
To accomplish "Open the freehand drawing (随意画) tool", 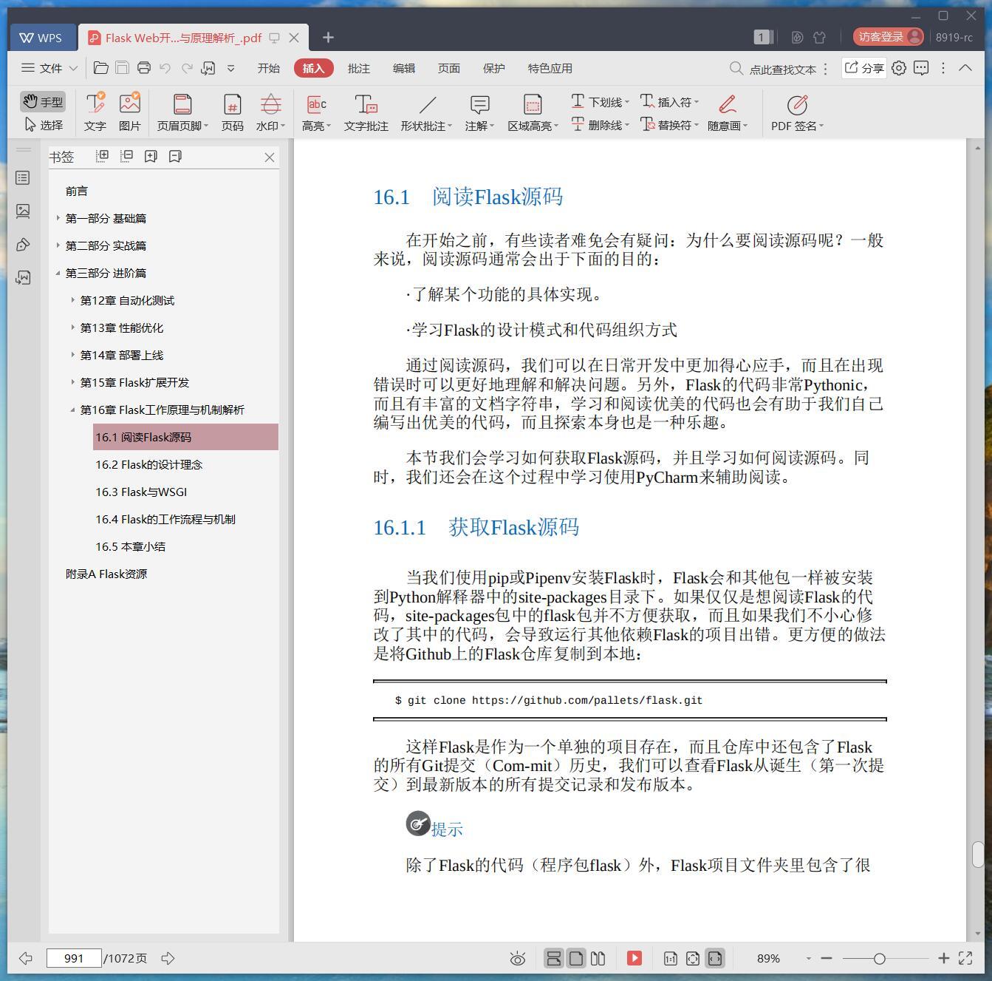I will (728, 112).
